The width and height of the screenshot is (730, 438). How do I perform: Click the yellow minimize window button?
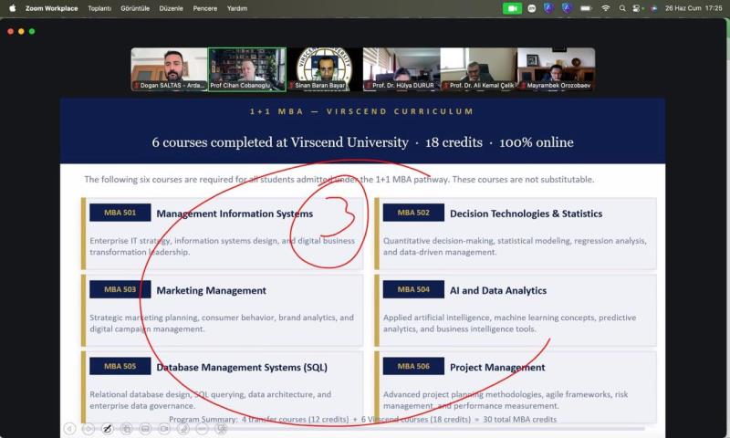pos(21,31)
